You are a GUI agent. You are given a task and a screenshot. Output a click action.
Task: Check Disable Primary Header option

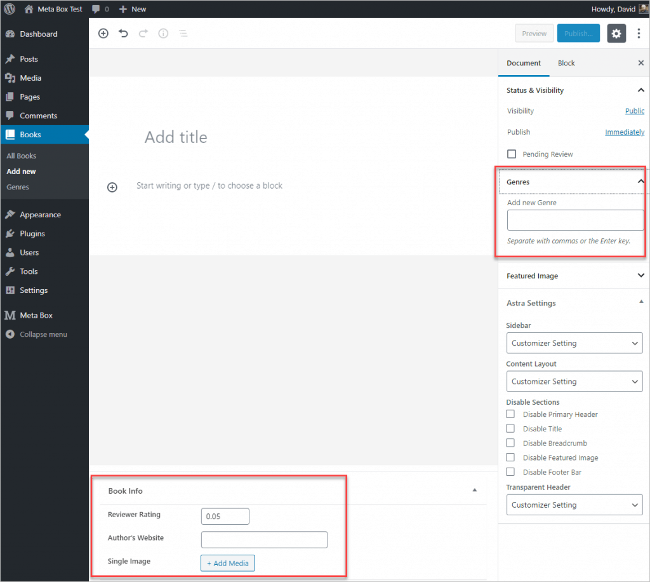tap(510, 414)
